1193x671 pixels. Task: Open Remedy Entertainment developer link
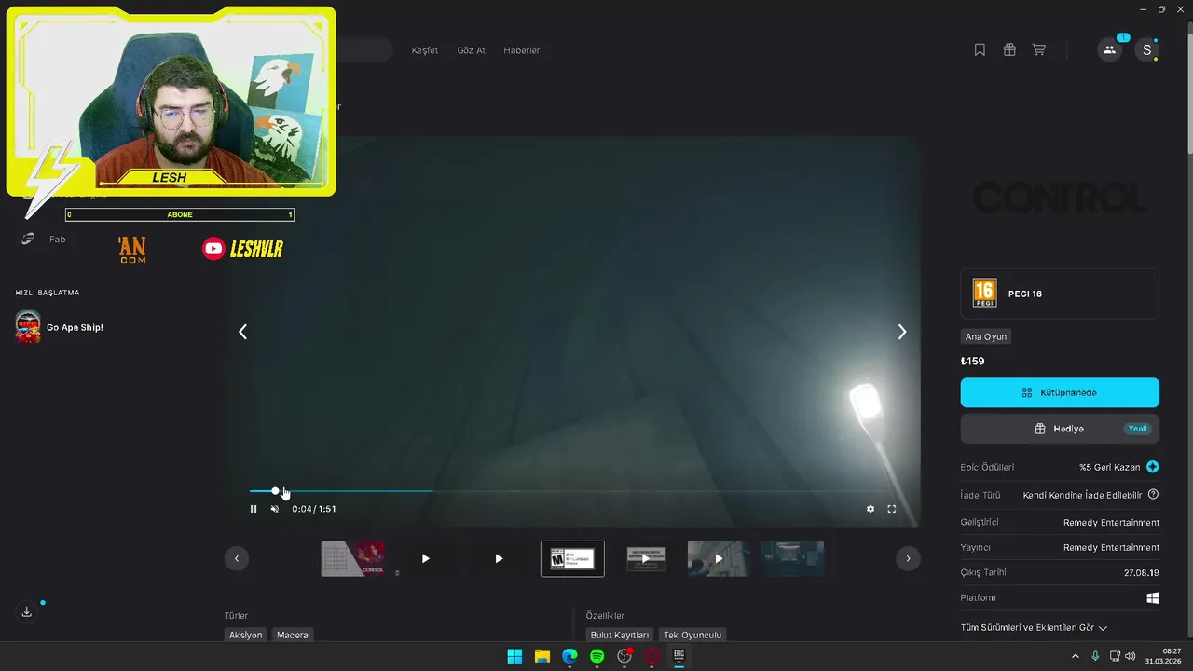click(x=1111, y=523)
